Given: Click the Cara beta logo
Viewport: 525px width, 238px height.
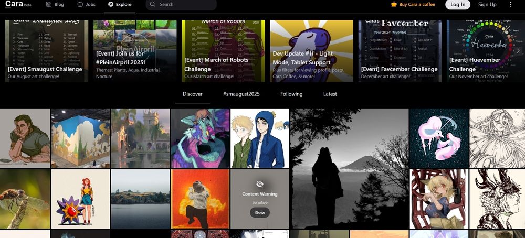Looking at the screenshot, I should pos(18,4).
